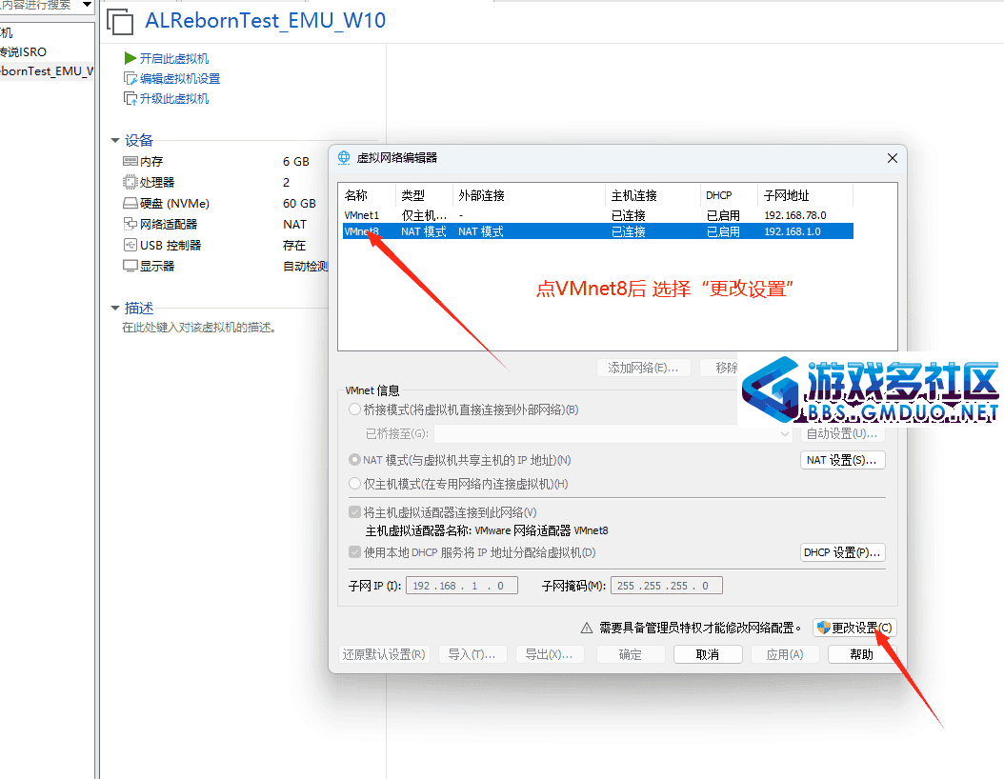Screen dimensions: 1004x779
Task: Open the library search dropdown arrow
Action: [87, 5]
